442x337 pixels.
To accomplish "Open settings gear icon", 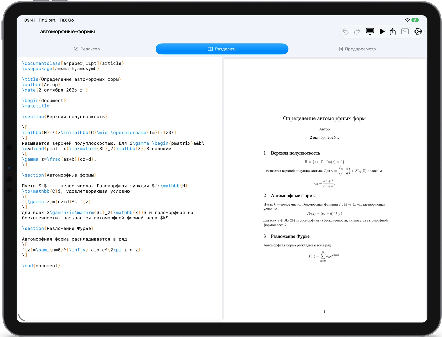I will [418, 31].
